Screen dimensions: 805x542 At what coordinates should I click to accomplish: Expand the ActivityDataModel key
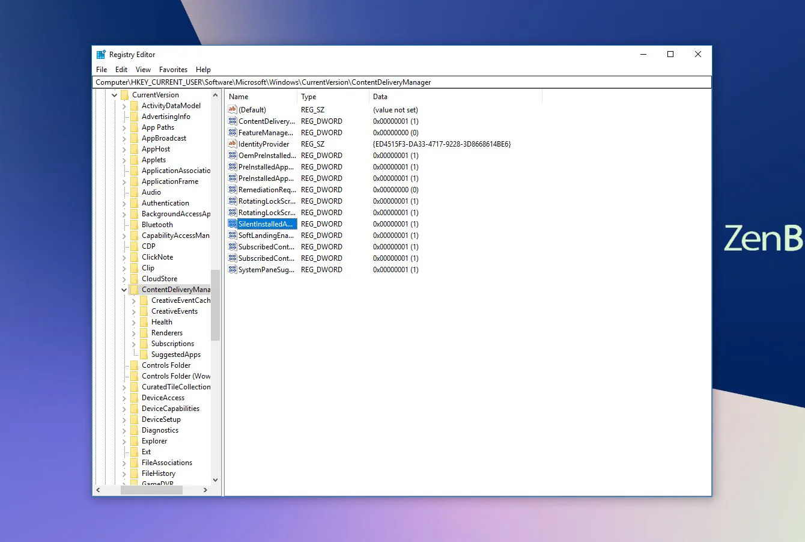pyautogui.click(x=124, y=106)
